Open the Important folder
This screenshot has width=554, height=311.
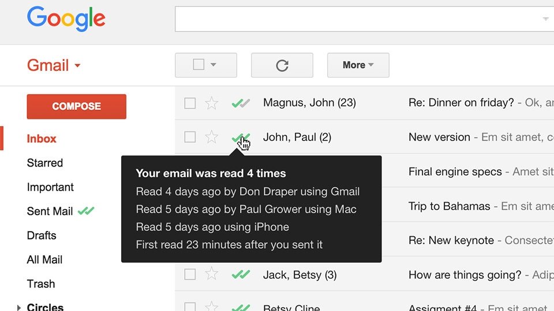point(50,187)
